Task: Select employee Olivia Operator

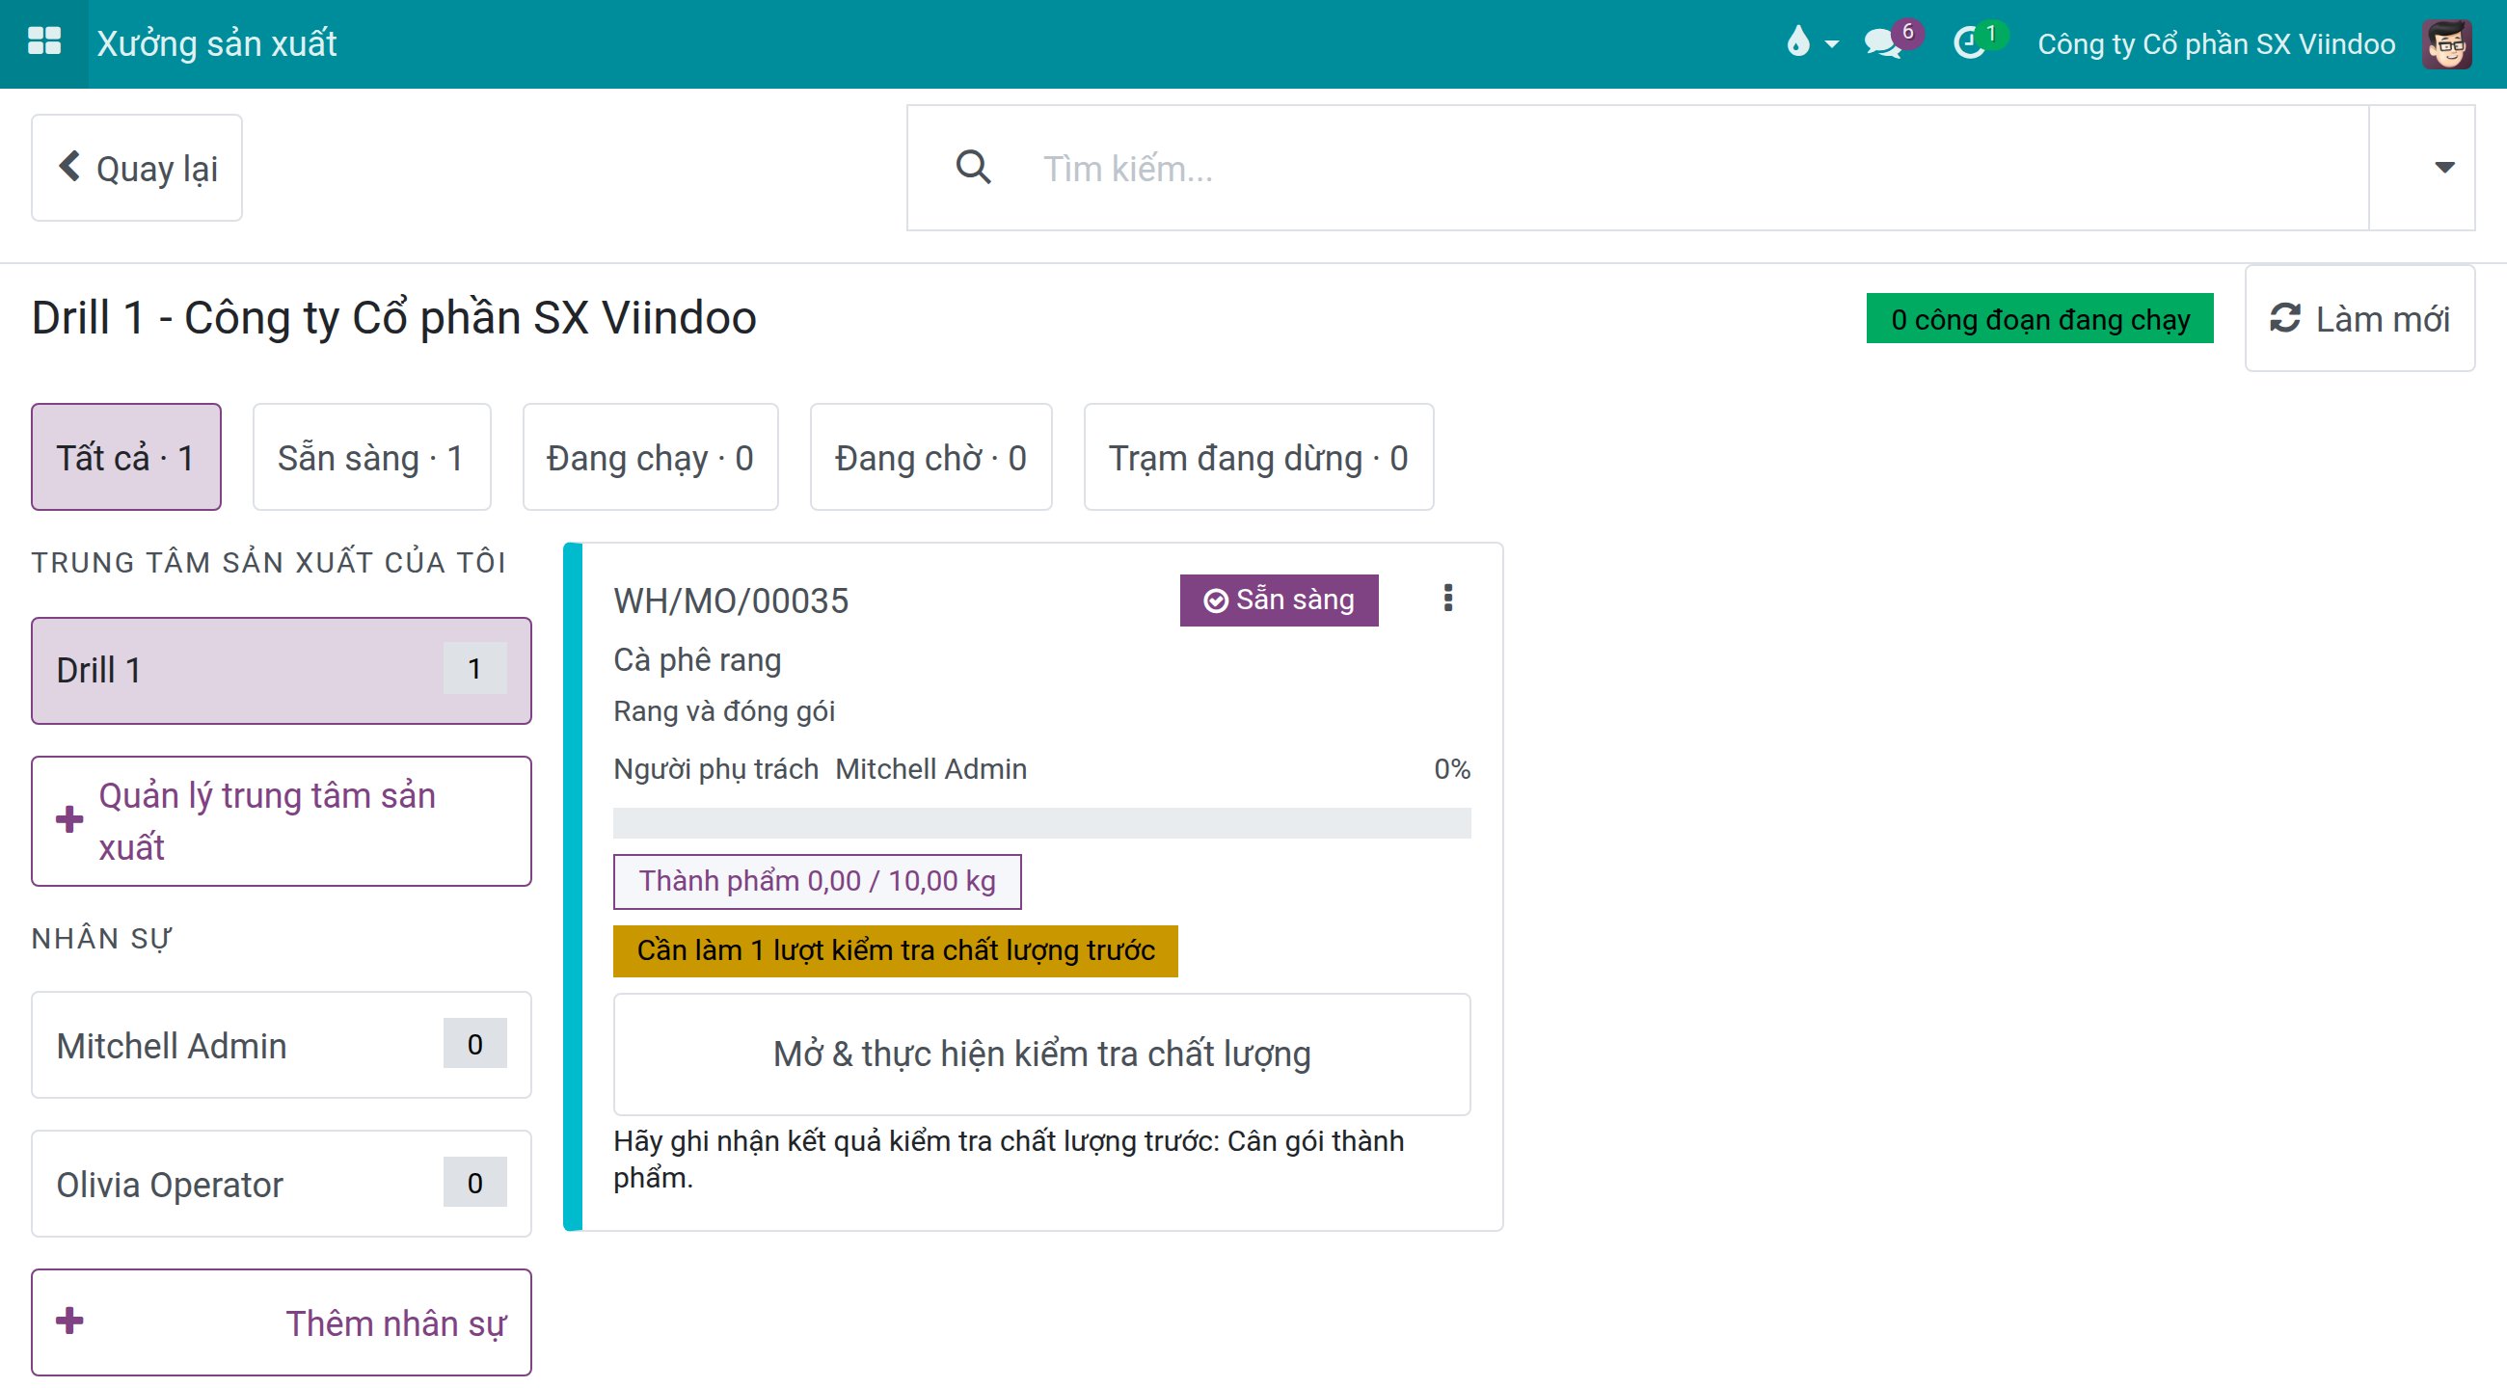Action: (282, 1184)
